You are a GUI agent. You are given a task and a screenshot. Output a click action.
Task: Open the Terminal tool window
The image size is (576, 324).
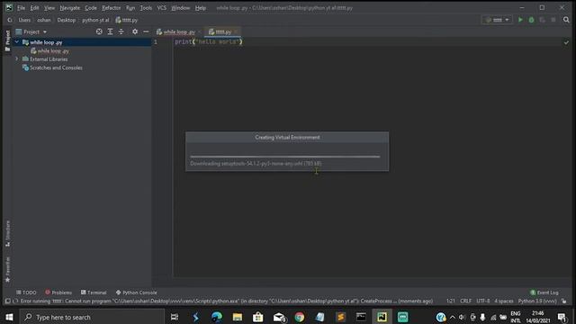(x=94, y=292)
